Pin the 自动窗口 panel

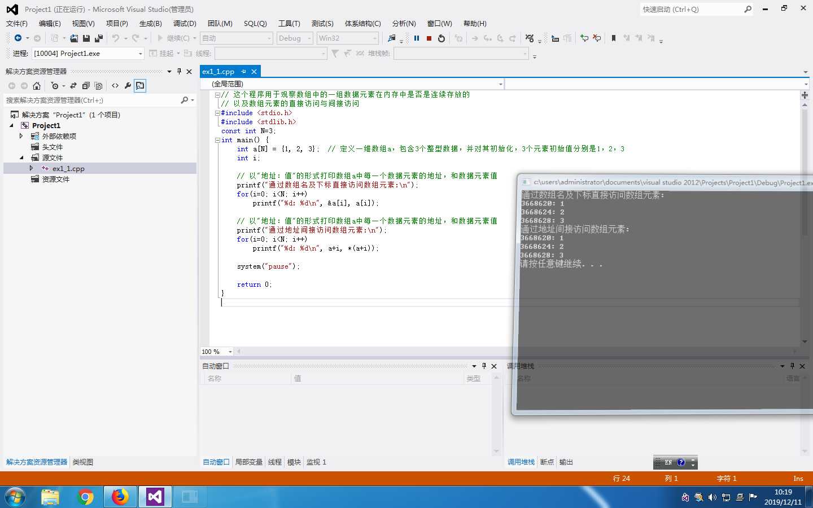(484, 366)
